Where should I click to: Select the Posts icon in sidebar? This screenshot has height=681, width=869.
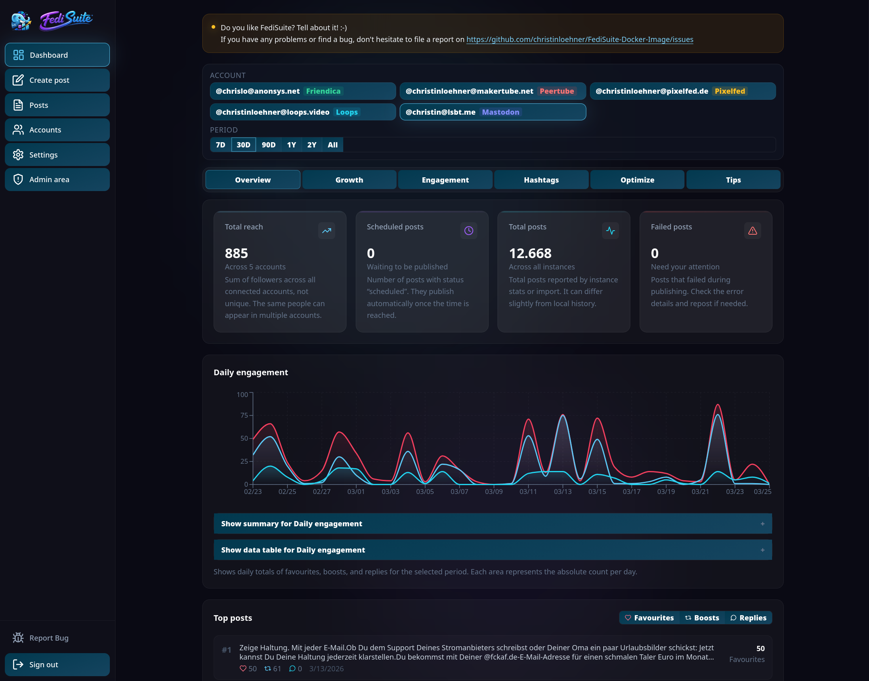pyautogui.click(x=18, y=105)
